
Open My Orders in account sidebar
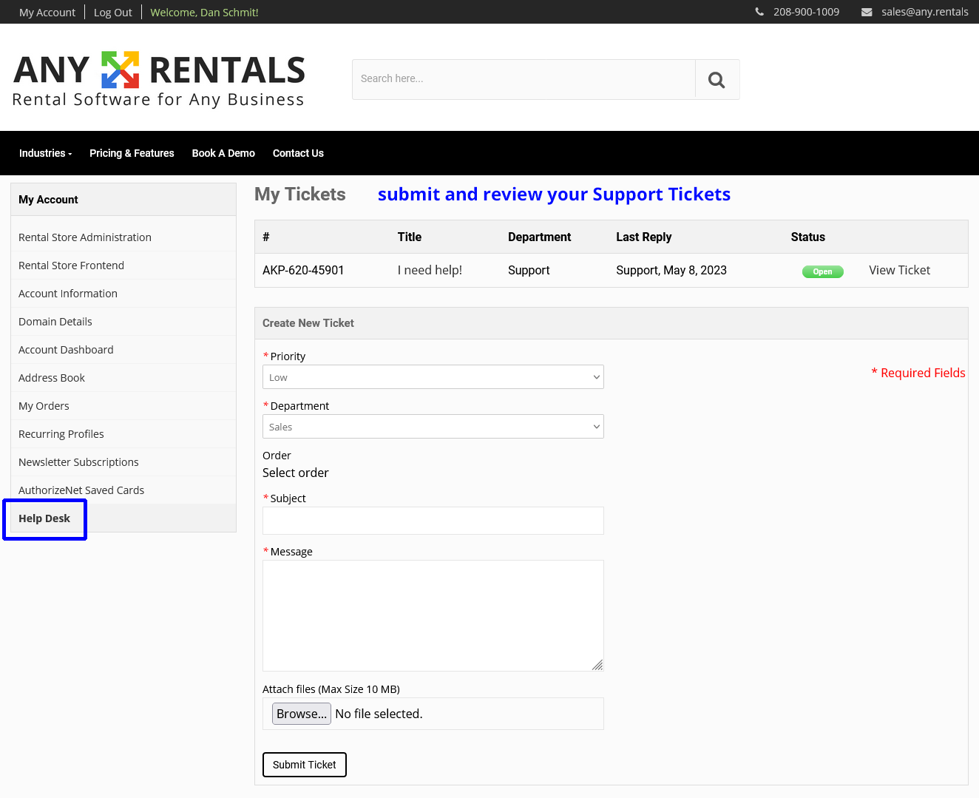(x=44, y=406)
